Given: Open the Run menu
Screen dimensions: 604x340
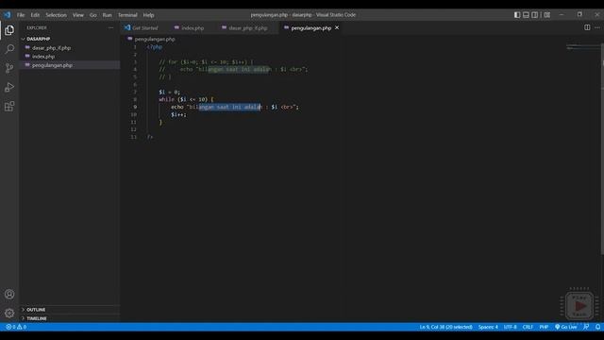Looking at the screenshot, I should tap(107, 15).
